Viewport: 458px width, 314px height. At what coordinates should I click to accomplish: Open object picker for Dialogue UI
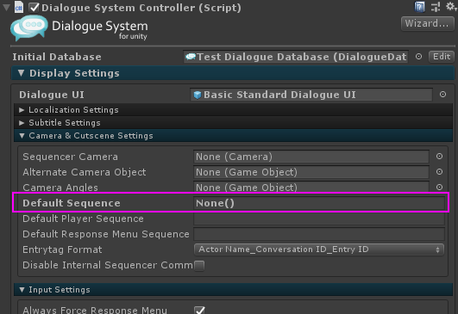tap(442, 95)
